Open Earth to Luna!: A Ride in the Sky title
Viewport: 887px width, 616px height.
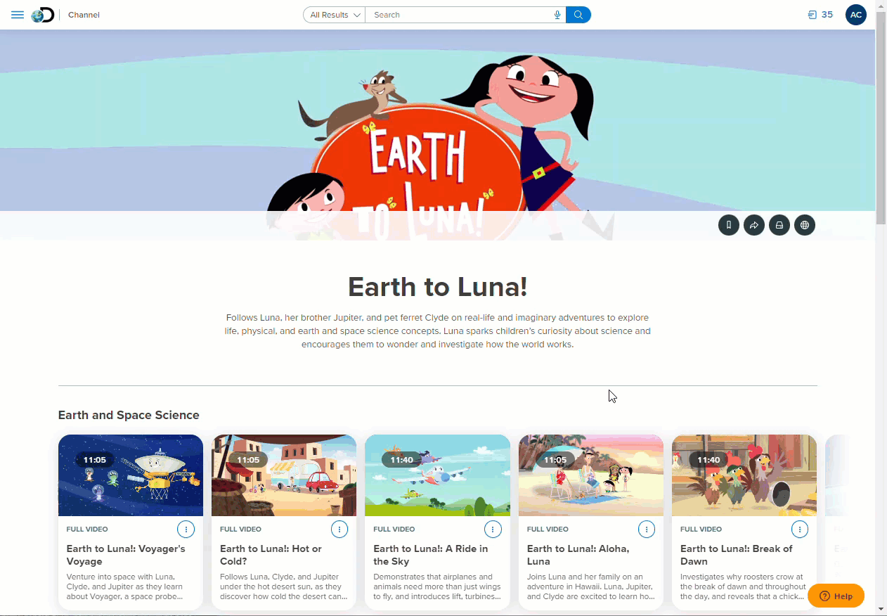point(430,555)
